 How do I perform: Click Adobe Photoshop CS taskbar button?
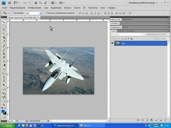pos(65,126)
